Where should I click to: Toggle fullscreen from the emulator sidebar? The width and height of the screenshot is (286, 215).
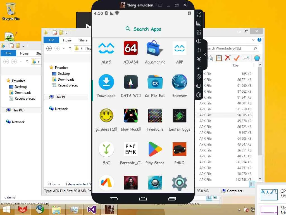coord(199,14)
